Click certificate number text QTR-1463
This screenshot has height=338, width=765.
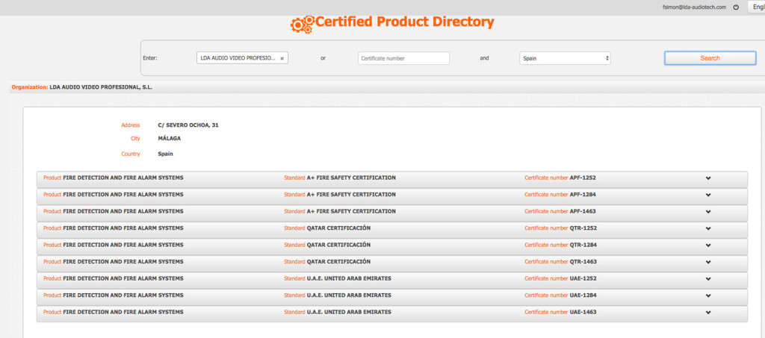tap(583, 262)
